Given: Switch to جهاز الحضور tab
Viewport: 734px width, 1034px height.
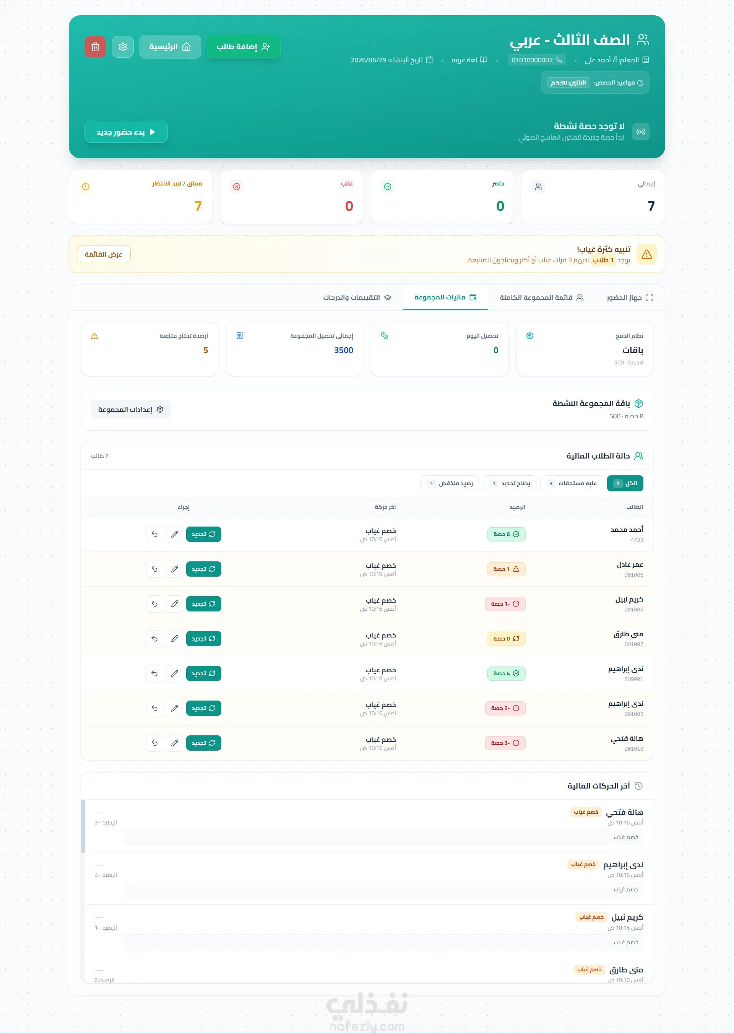Looking at the screenshot, I should pos(630,298).
